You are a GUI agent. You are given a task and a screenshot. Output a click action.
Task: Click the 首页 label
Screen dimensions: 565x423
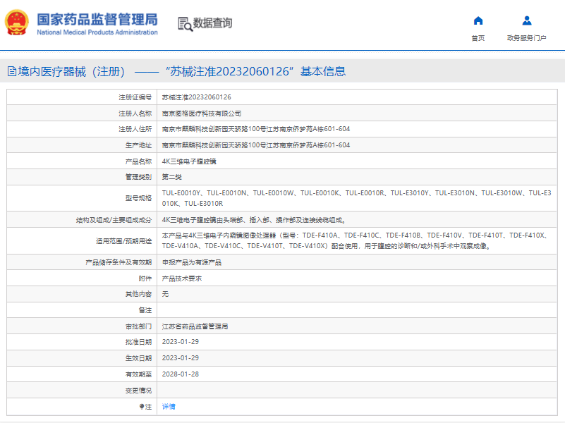click(478, 38)
